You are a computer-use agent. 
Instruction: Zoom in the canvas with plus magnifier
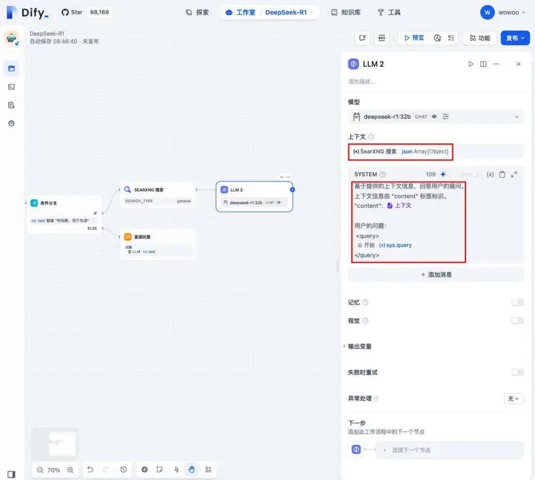70,470
